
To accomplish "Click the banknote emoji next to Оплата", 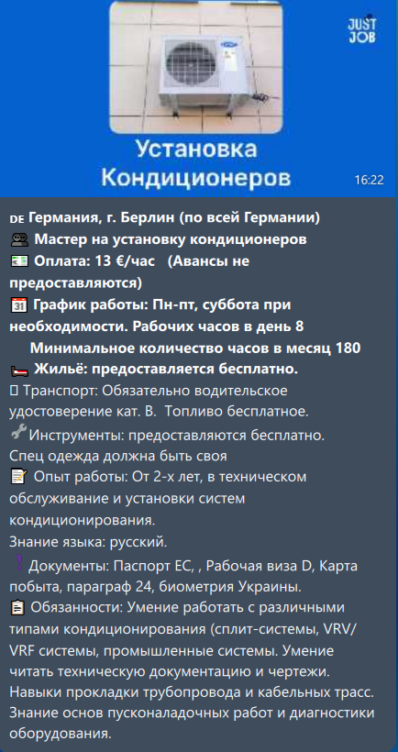I will pos(19,261).
